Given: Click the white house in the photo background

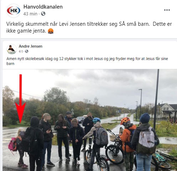Looking at the screenshot, I should click(167, 110).
